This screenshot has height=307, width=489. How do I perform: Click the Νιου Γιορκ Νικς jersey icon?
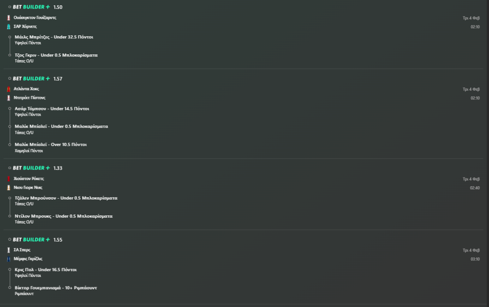click(9, 188)
